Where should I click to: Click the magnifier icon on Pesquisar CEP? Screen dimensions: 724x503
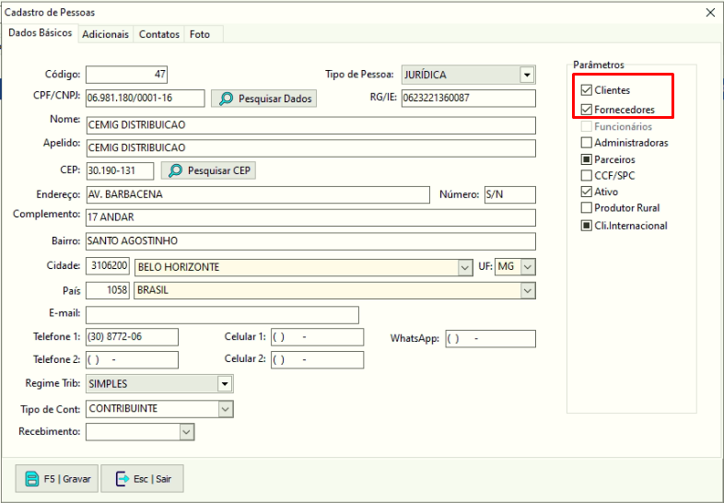pos(175,170)
